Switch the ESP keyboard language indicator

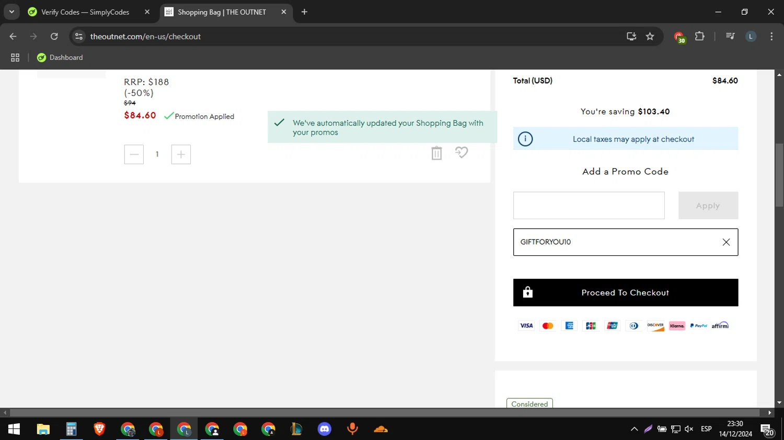click(706, 429)
